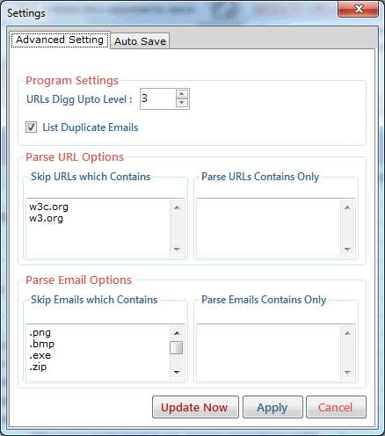Apply the settings
This screenshot has width=385, height=436.
pos(272,407)
